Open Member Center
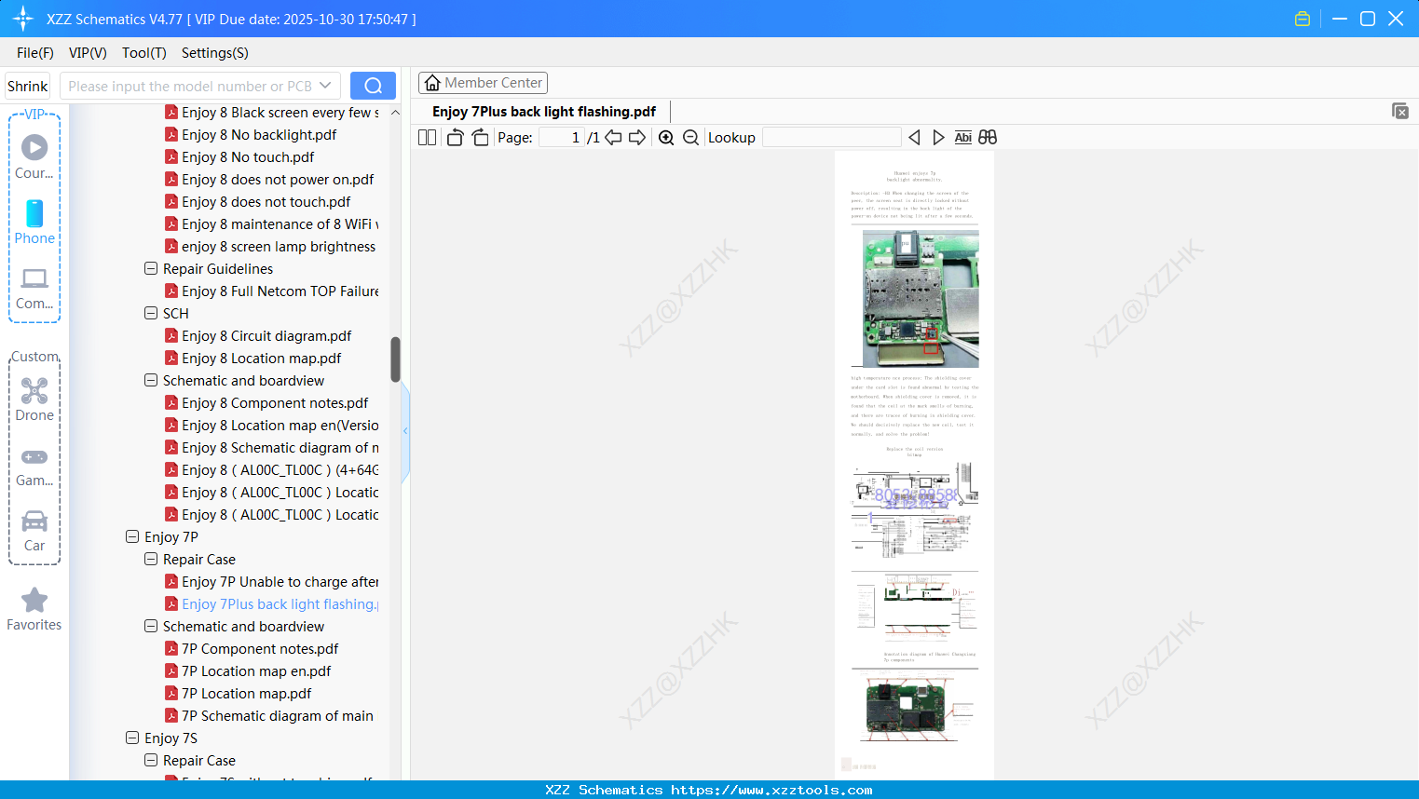This screenshot has height=799, width=1419. coord(483,83)
